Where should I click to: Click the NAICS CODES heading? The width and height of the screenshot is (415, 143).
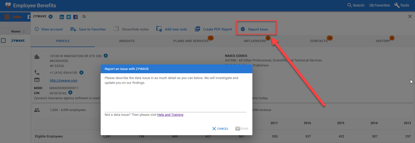click(x=236, y=56)
